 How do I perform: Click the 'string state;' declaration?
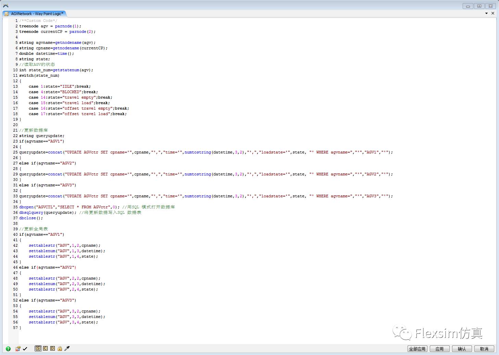click(x=35, y=59)
